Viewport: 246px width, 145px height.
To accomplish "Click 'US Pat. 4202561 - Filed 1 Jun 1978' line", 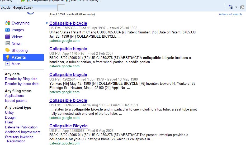I will pos(93,79).
